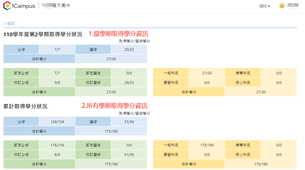Screen dimensions: 305x170
Task: Select 實習科目 label in the 累計 section
Action: coord(171,155)
